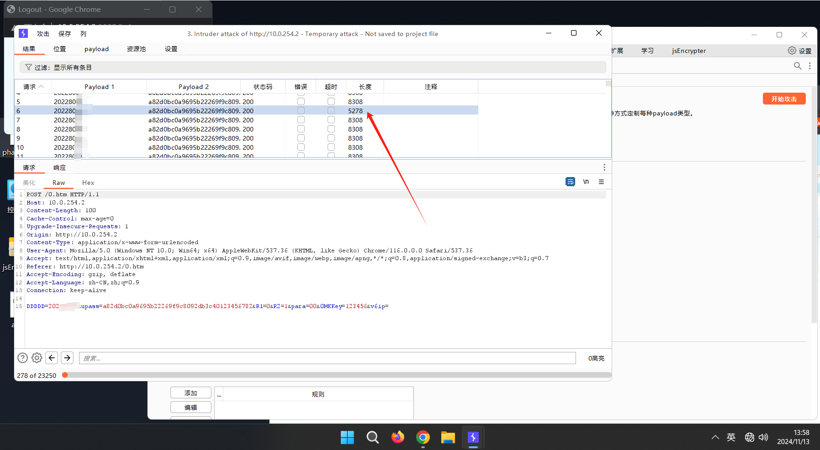Open the 攻击 menu

pyautogui.click(x=43, y=34)
